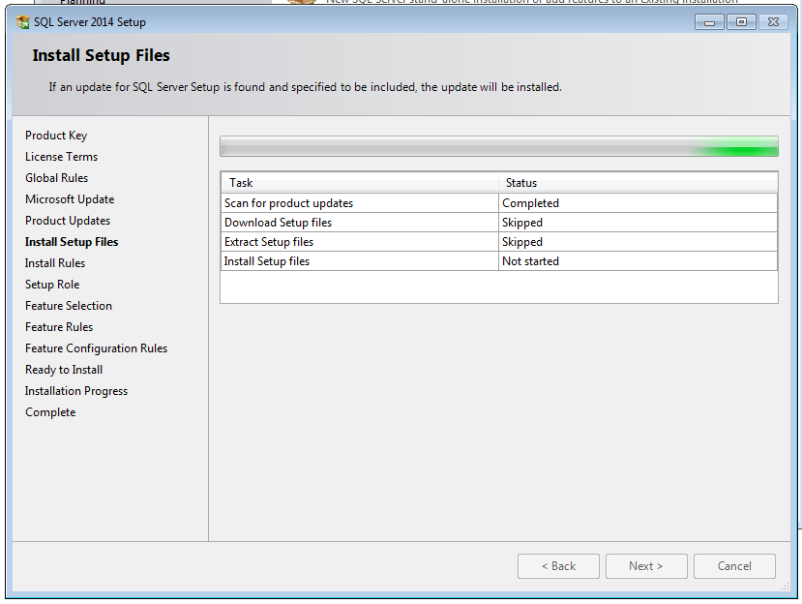Image resolution: width=802 pixels, height=604 pixels.
Task: Select Product Updates step in sidebar
Action: coord(68,221)
